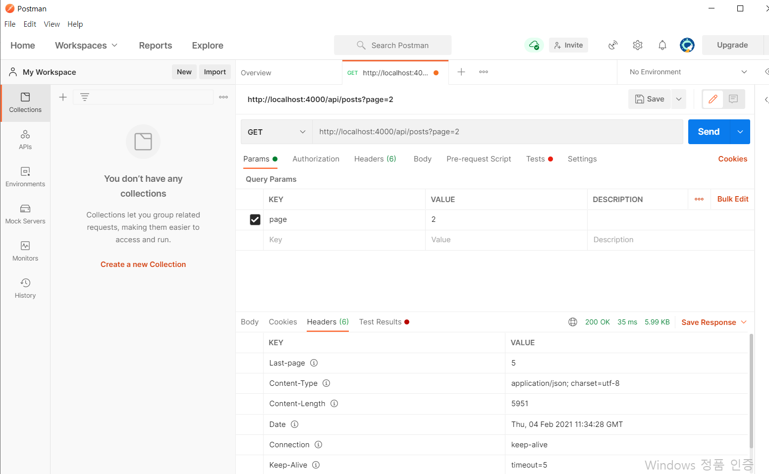Open the request Settings tab
The height and width of the screenshot is (474, 769).
pyautogui.click(x=582, y=159)
